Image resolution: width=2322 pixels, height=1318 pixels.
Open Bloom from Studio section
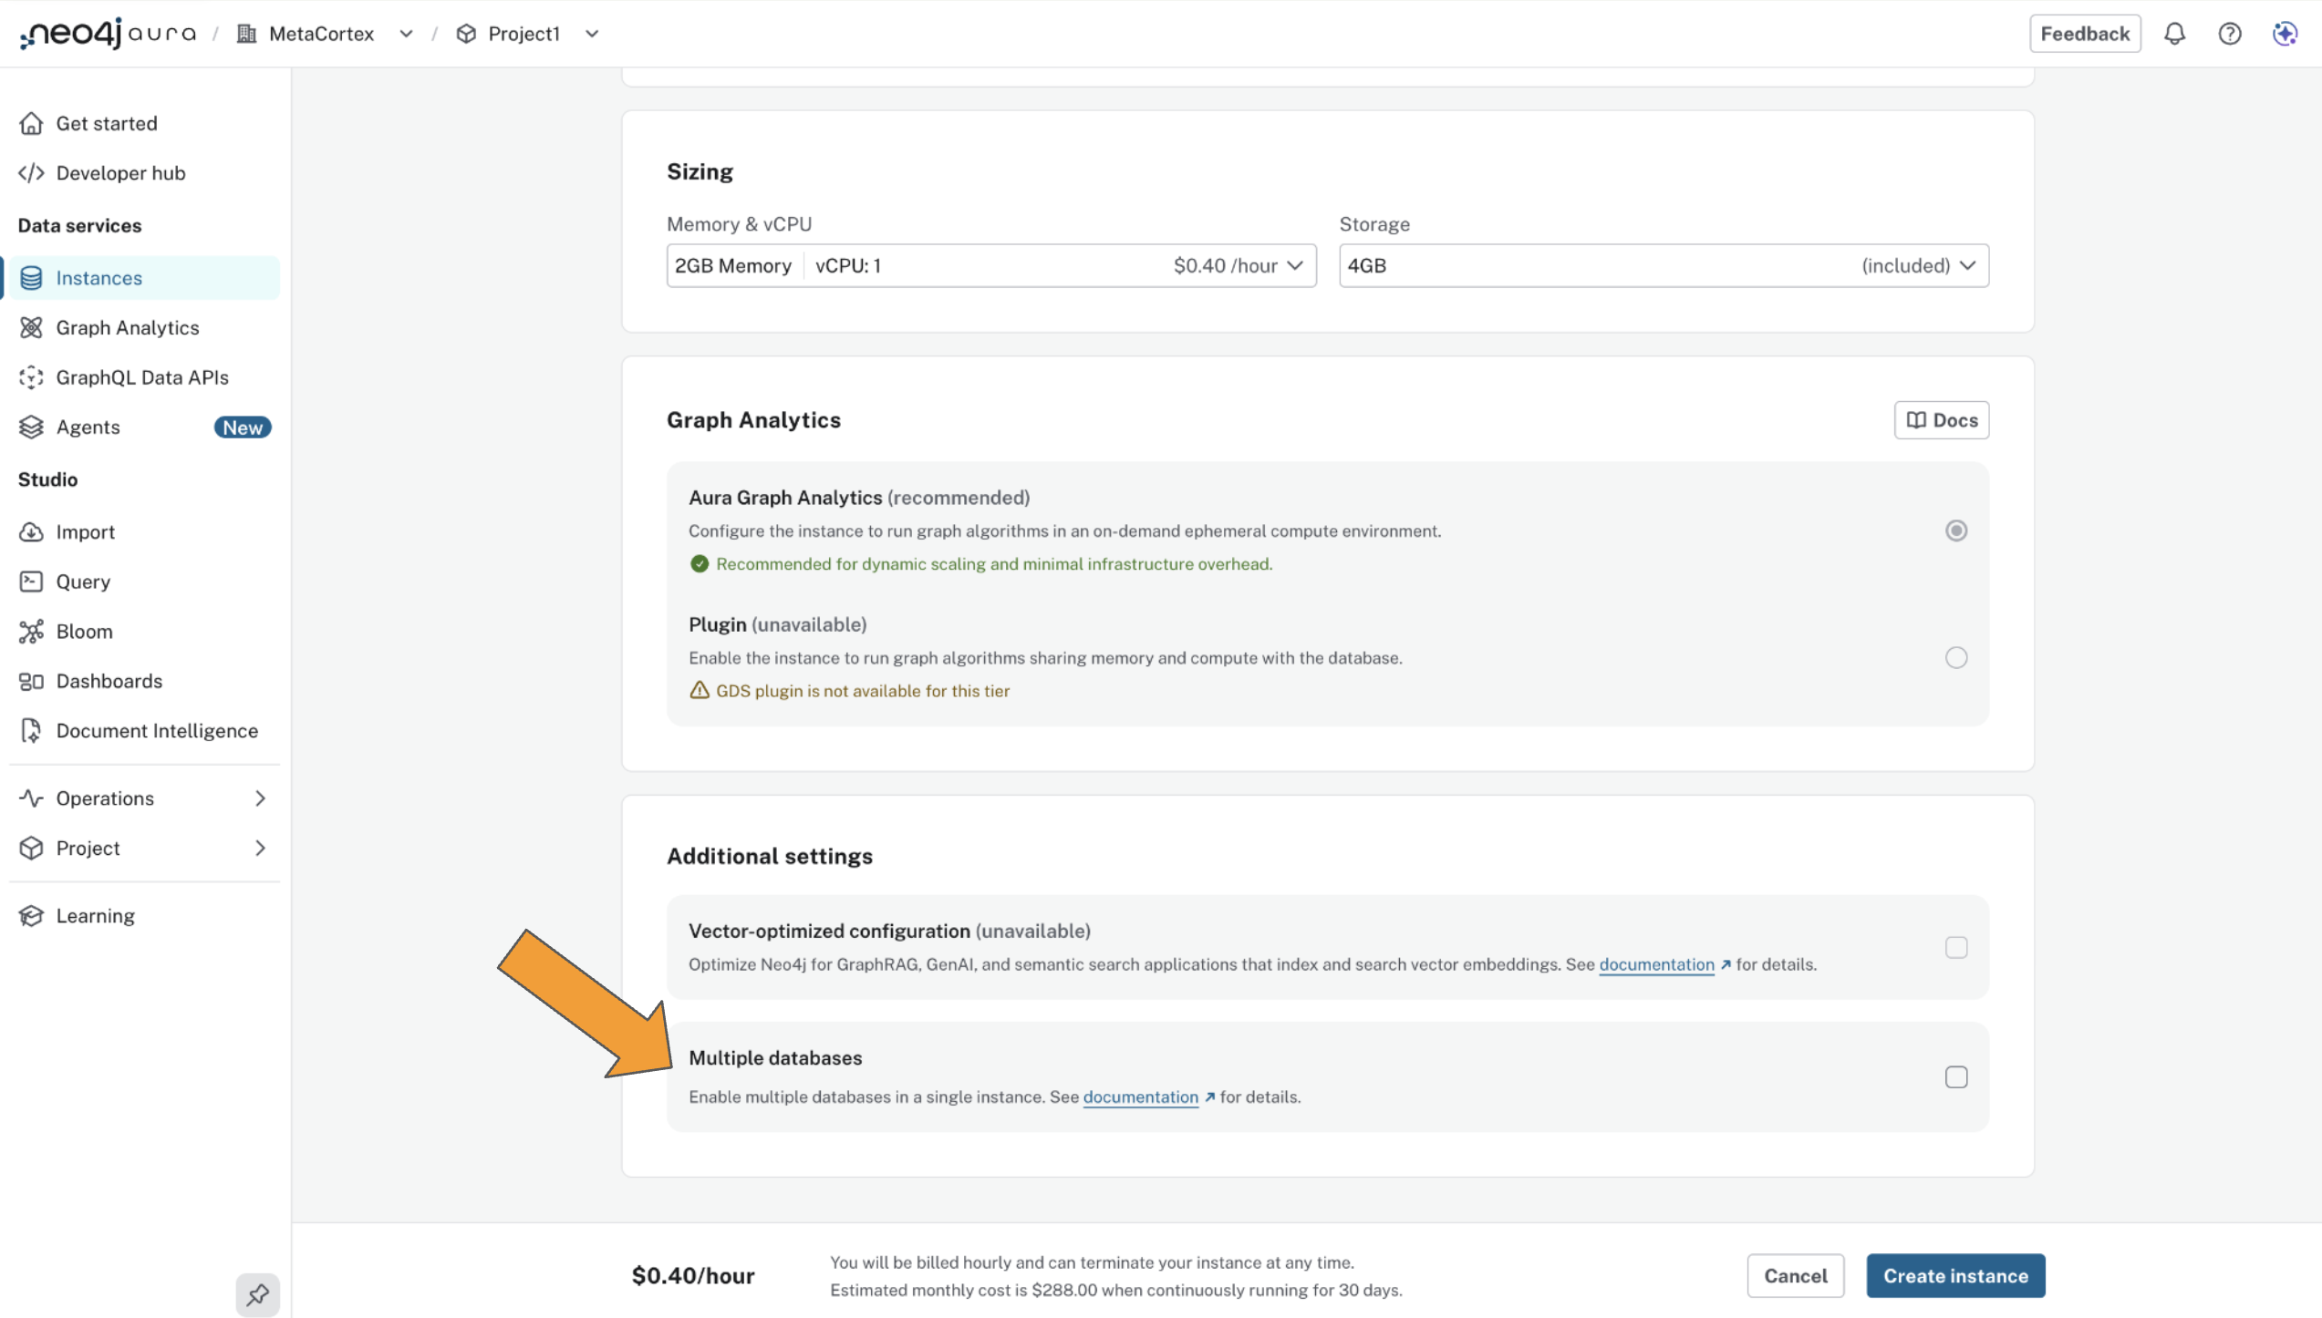pos(143,632)
